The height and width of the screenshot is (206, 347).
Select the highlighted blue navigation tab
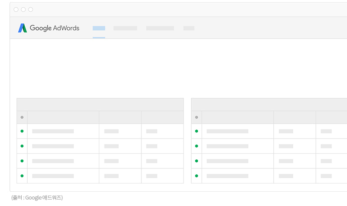click(99, 28)
